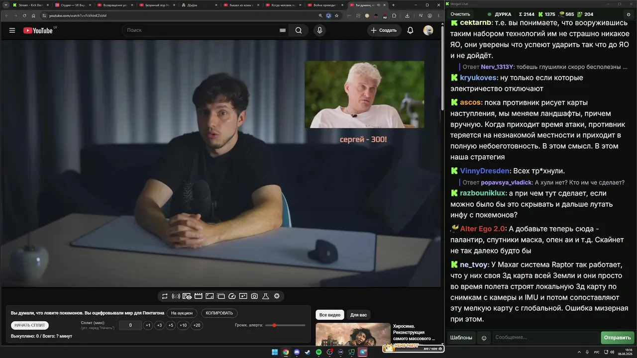Click username 'kryukoves' in chat
The image size is (637, 358).
[x=478, y=78]
